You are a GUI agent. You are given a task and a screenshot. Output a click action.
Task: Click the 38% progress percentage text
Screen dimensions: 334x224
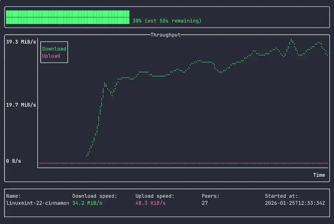click(x=137, y=21)
